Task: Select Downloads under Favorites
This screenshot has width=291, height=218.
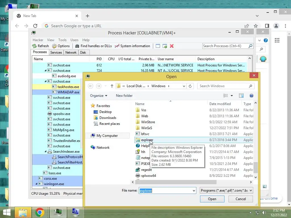Action: coord(105,118)
